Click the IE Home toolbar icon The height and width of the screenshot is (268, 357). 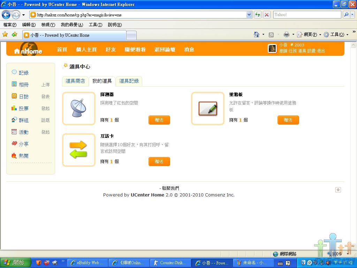[x=257, y=35]
